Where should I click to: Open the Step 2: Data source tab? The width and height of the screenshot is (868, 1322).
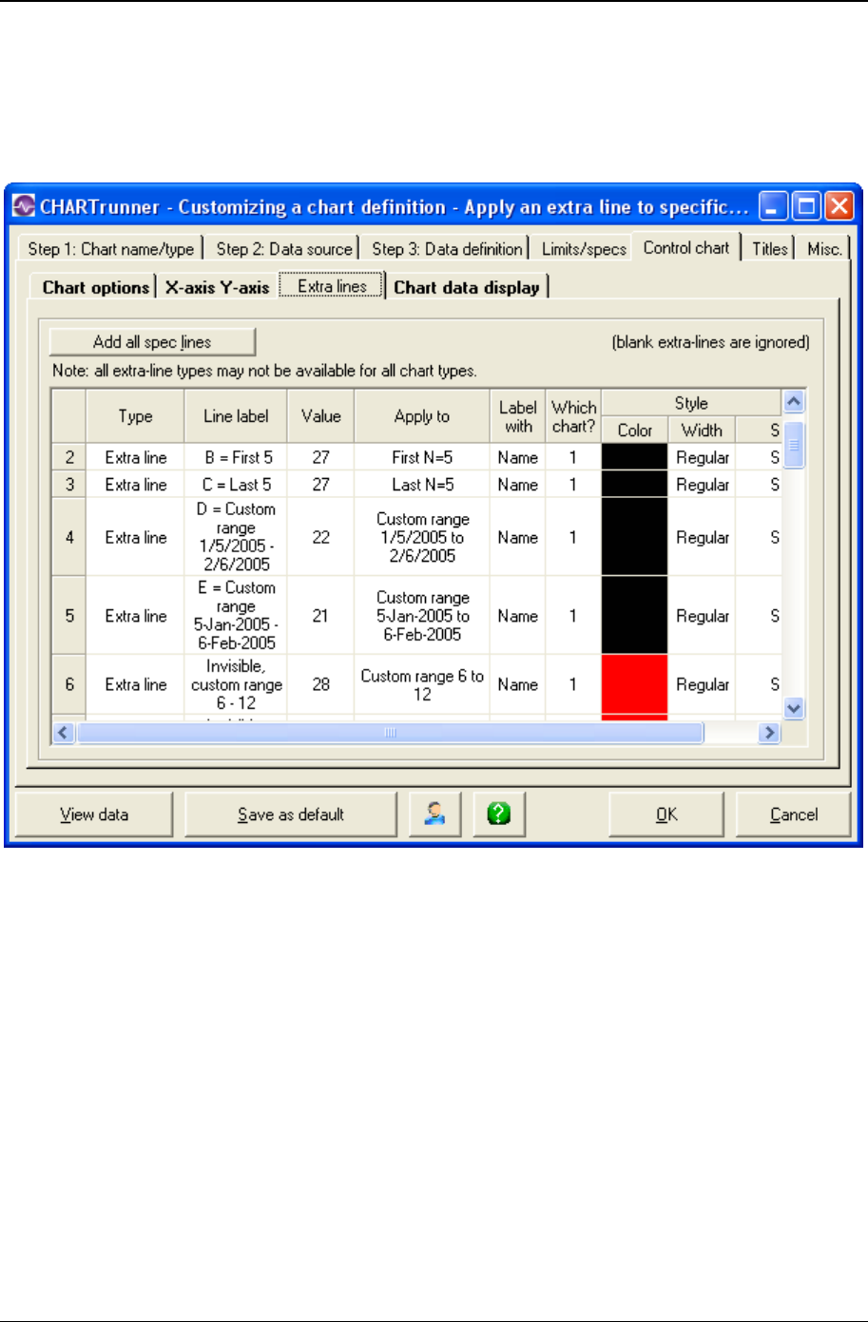283,249
